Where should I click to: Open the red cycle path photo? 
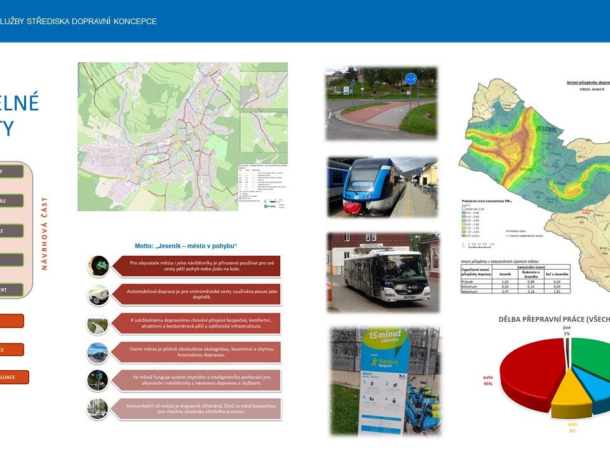pyautogui.click(x=381, y=103)
